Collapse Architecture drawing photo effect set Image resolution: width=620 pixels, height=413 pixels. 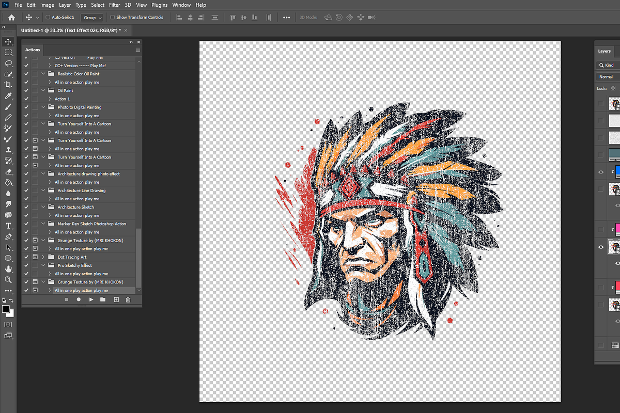[44, 174]
